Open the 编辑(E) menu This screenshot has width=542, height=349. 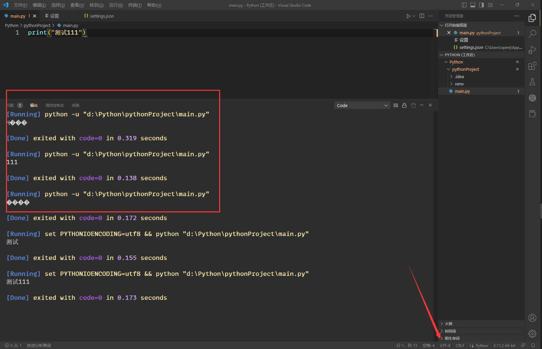(39, 5)
